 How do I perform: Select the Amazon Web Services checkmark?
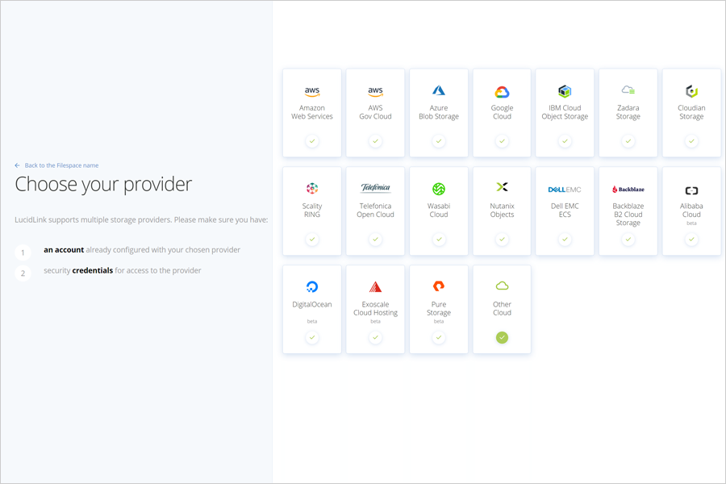coord(312,141)
